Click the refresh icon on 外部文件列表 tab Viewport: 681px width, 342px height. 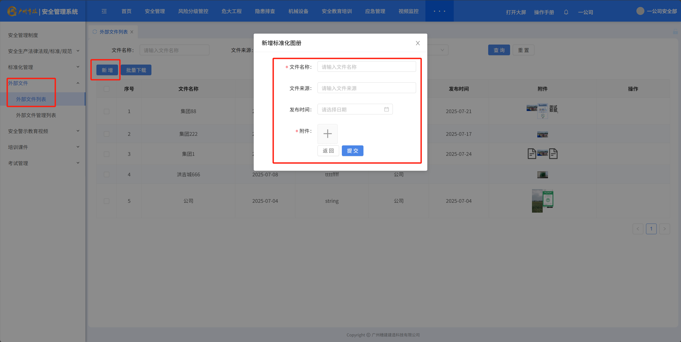(x=95, y=32)
